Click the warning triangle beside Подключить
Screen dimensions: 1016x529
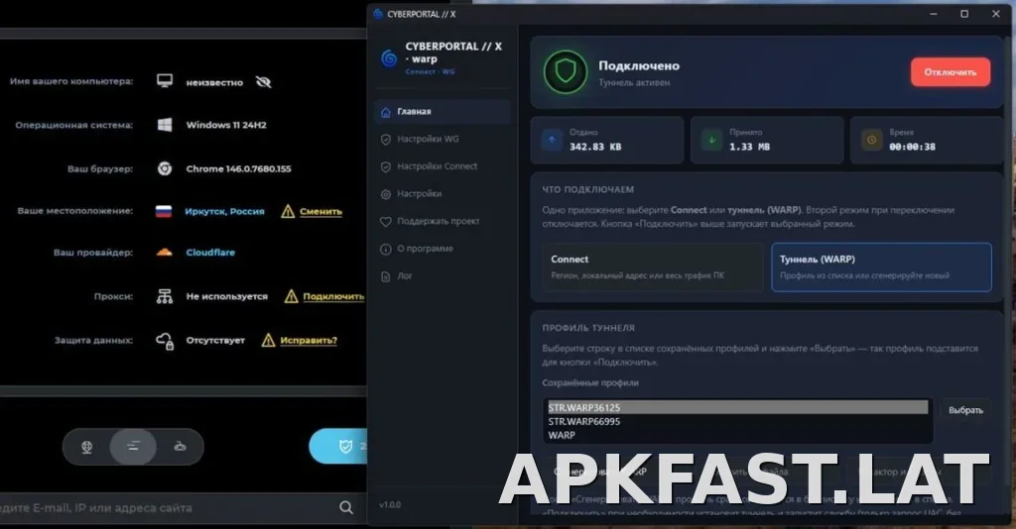click(x=292, y=296)
